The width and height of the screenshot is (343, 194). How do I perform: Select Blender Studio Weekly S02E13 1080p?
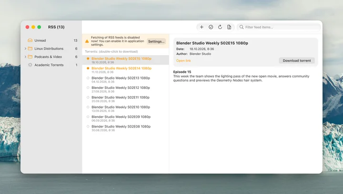tap(126, 79)
